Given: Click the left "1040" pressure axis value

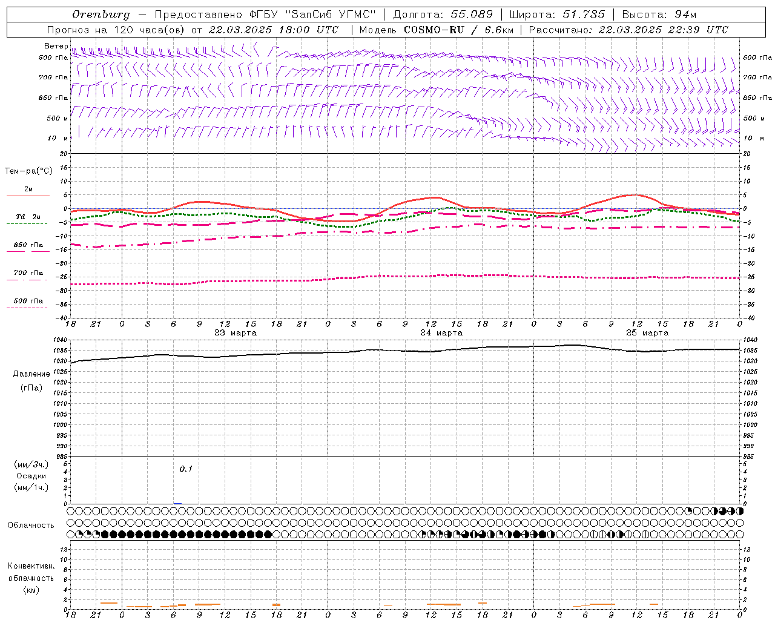Looking at the screenshot, I should [61, 340].
